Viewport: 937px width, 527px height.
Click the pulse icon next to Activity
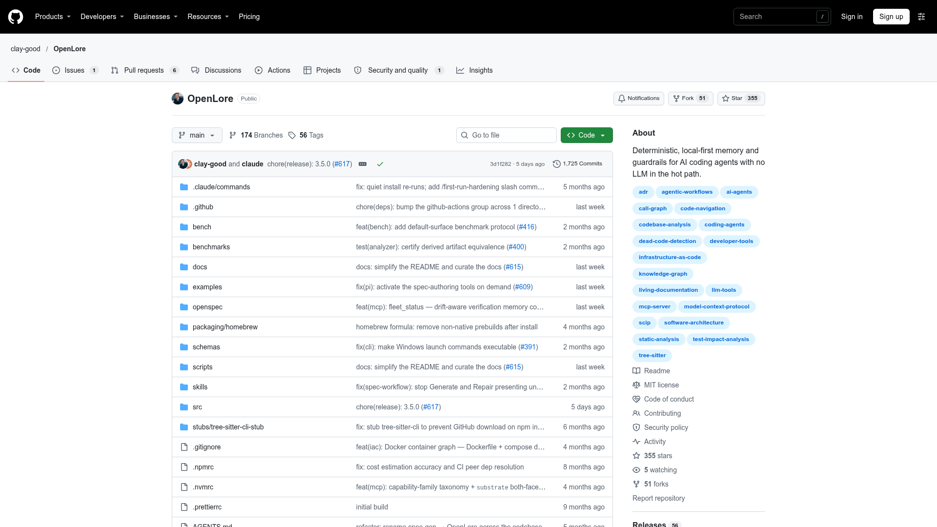pos(636,442)
